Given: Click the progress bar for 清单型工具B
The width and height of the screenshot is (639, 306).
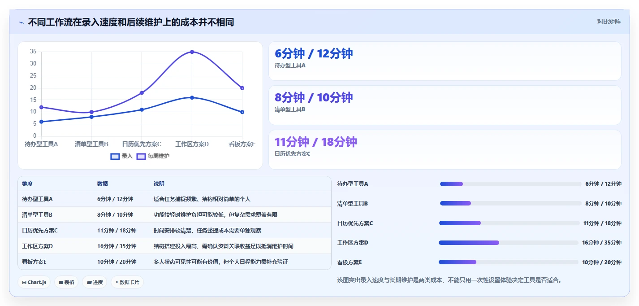Looking at the screenshot, I should [x=510, y=203].
